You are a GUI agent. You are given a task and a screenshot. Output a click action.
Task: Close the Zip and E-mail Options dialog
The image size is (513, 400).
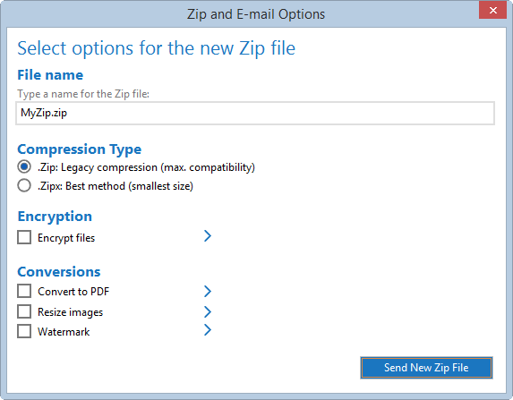(492, 10)
